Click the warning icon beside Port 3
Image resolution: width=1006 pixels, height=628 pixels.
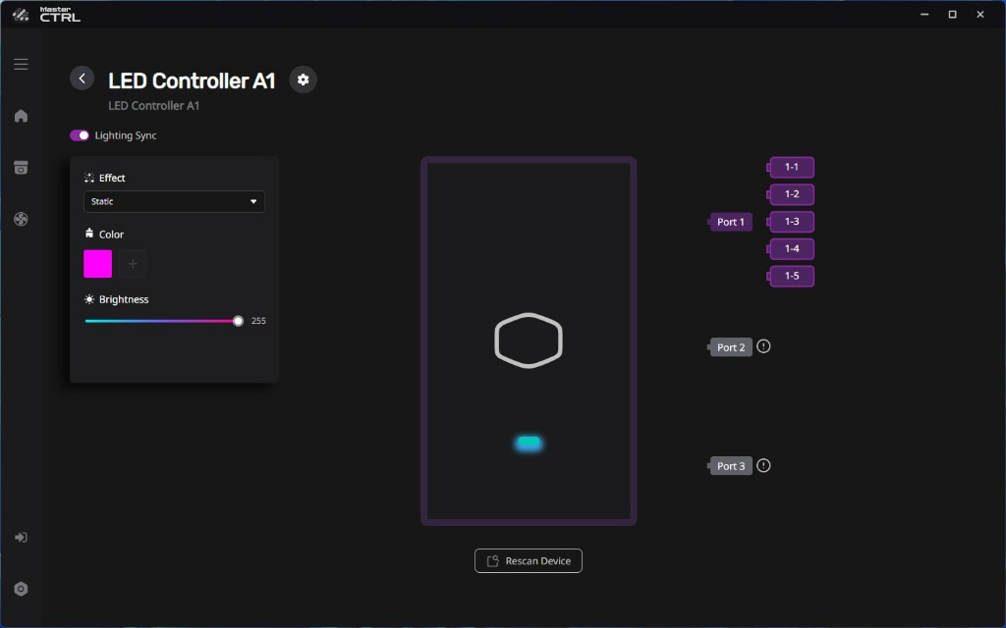[763, 466]
